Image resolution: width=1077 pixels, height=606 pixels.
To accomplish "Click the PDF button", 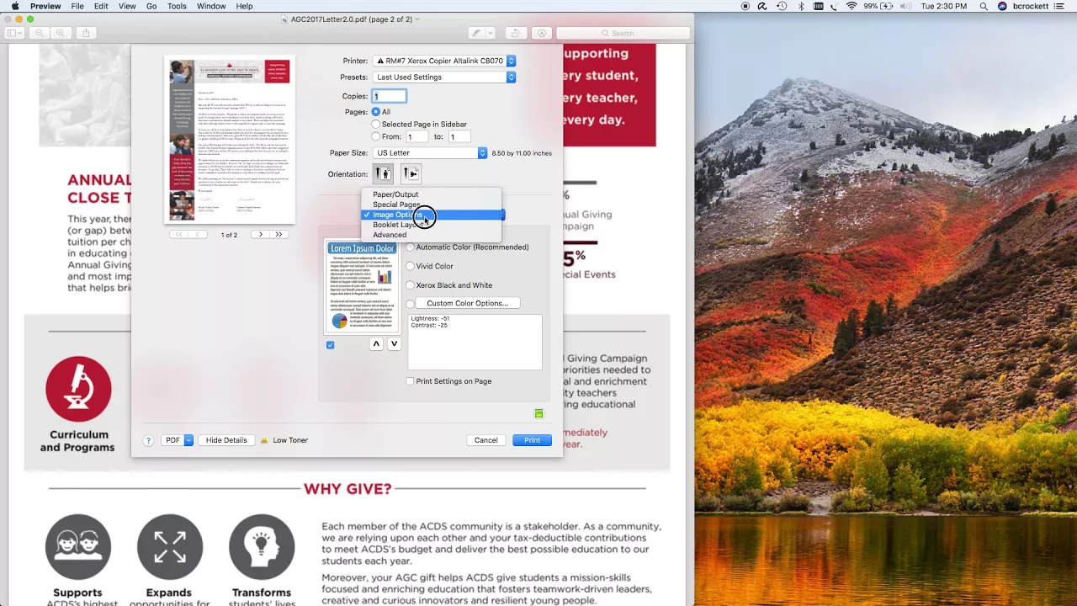I will pyautogui.click(x=172, y=440).
